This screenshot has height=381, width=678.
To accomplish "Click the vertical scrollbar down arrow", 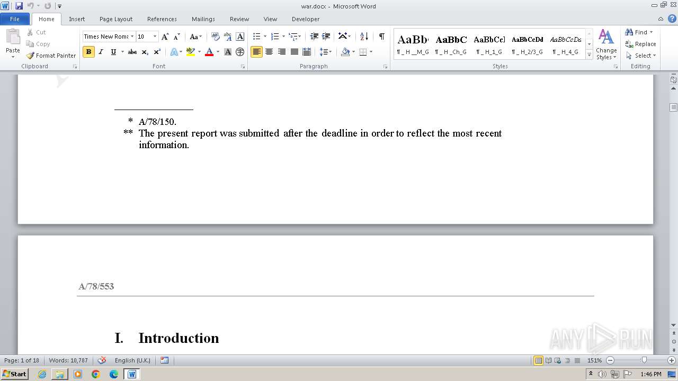I will (x=673, y=325).
